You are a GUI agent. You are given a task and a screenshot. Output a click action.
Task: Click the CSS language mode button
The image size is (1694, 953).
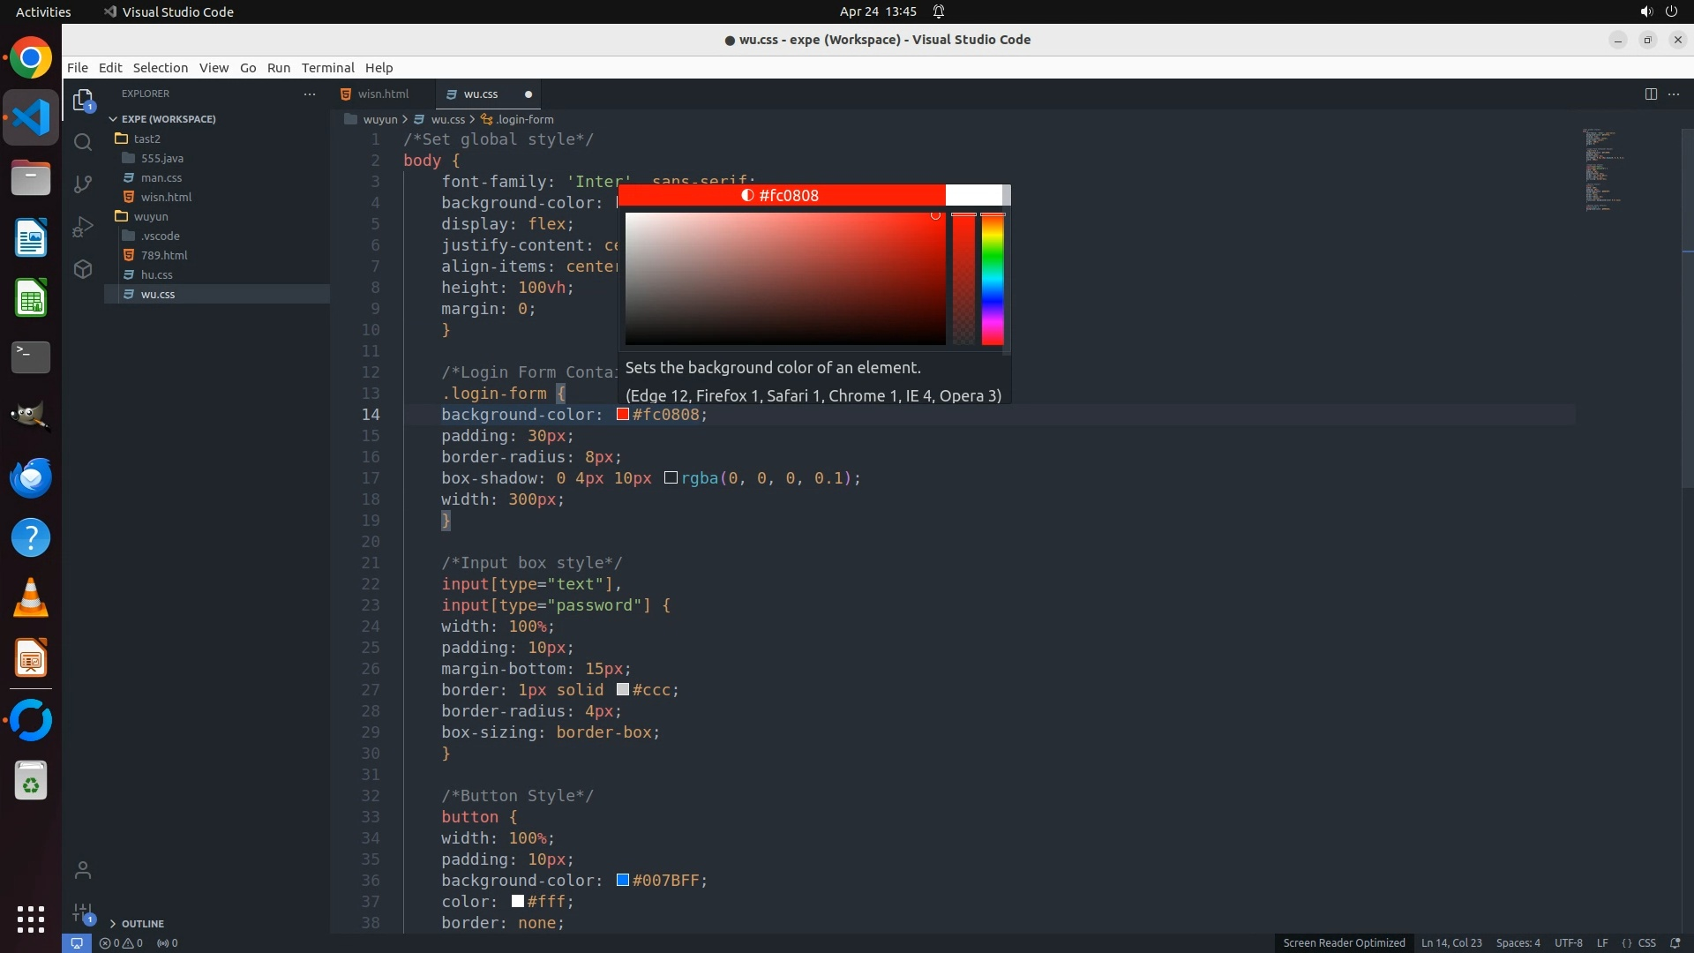click(1646, 942)
